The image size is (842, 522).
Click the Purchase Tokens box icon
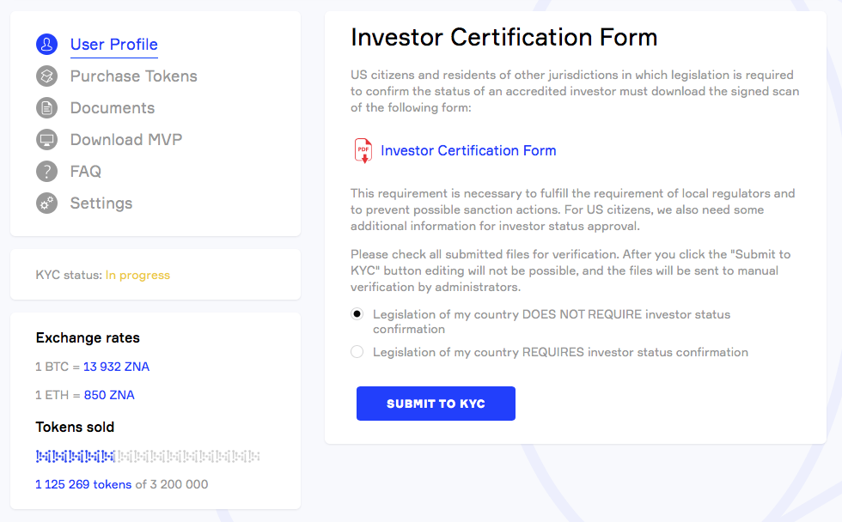46,76
